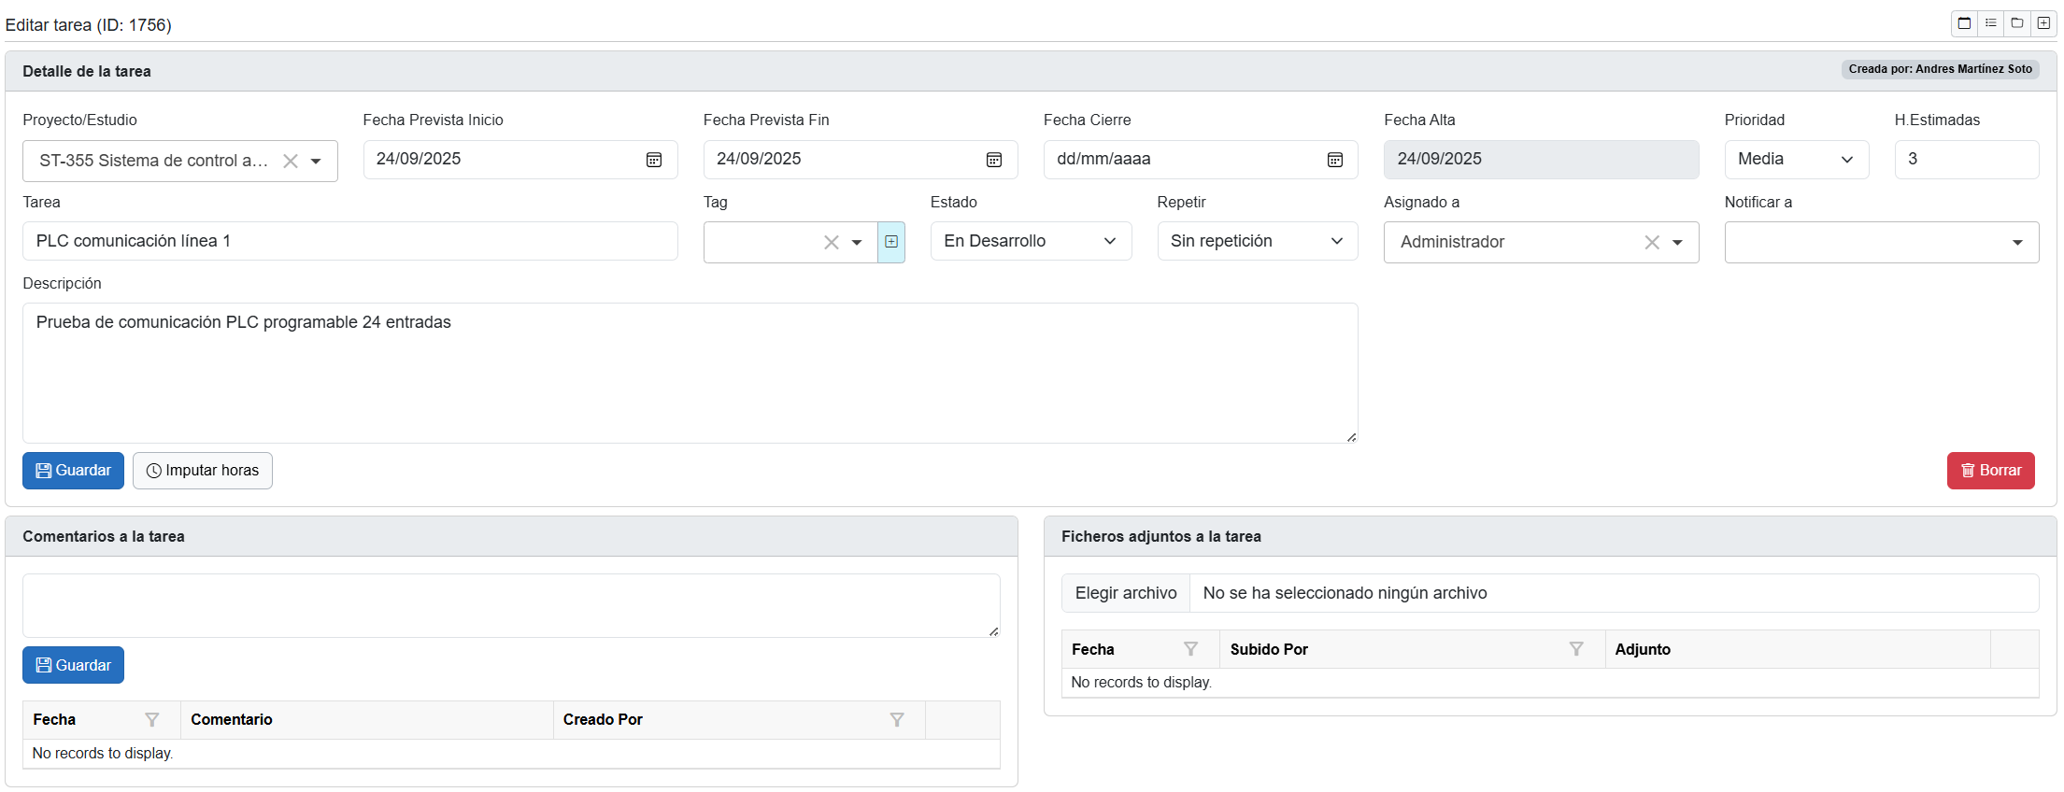2064x792 pixels.
Task: Click the plus-square new task icon
Action: click(2043, 23)
